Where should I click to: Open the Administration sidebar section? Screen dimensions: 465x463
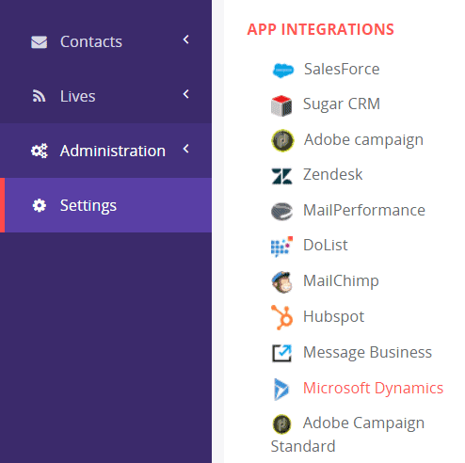click(105, 151)
